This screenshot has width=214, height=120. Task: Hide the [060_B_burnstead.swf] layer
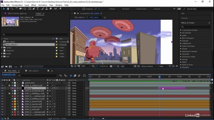(x=2, y=91)
